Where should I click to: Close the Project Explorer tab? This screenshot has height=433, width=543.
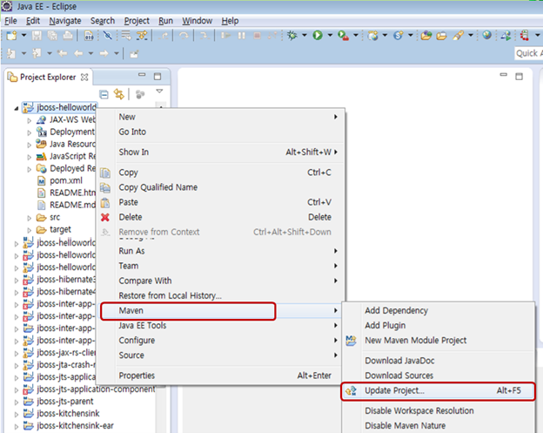pyautogui.click(x=84, y=77)
